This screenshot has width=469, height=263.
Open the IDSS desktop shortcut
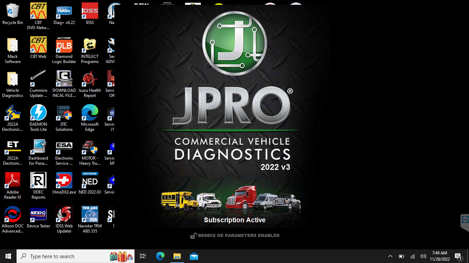point(90,11)
